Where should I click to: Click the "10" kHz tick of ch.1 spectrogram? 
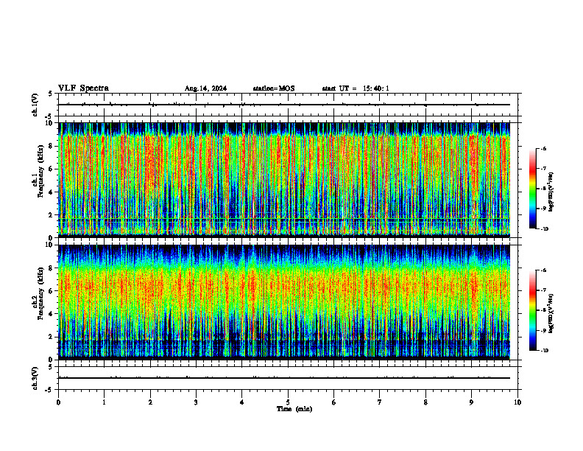pyautogui.click(x=50, y=123)
